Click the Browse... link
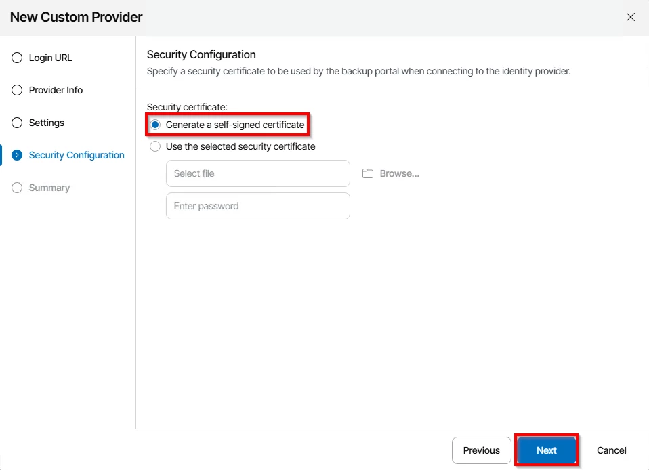Screen dimensions: 649x470 399,173
